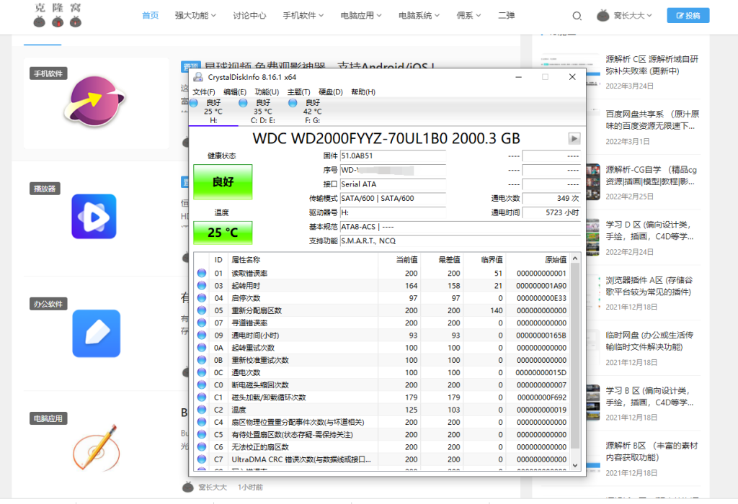The image size is (738, 504).
Task: Click the 原始值 column header
Action: (538, 259)
